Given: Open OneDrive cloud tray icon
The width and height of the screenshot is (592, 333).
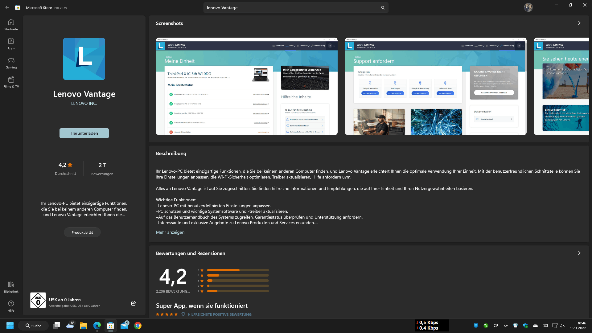Looking at the screenshot, I should tap(535, 326).
